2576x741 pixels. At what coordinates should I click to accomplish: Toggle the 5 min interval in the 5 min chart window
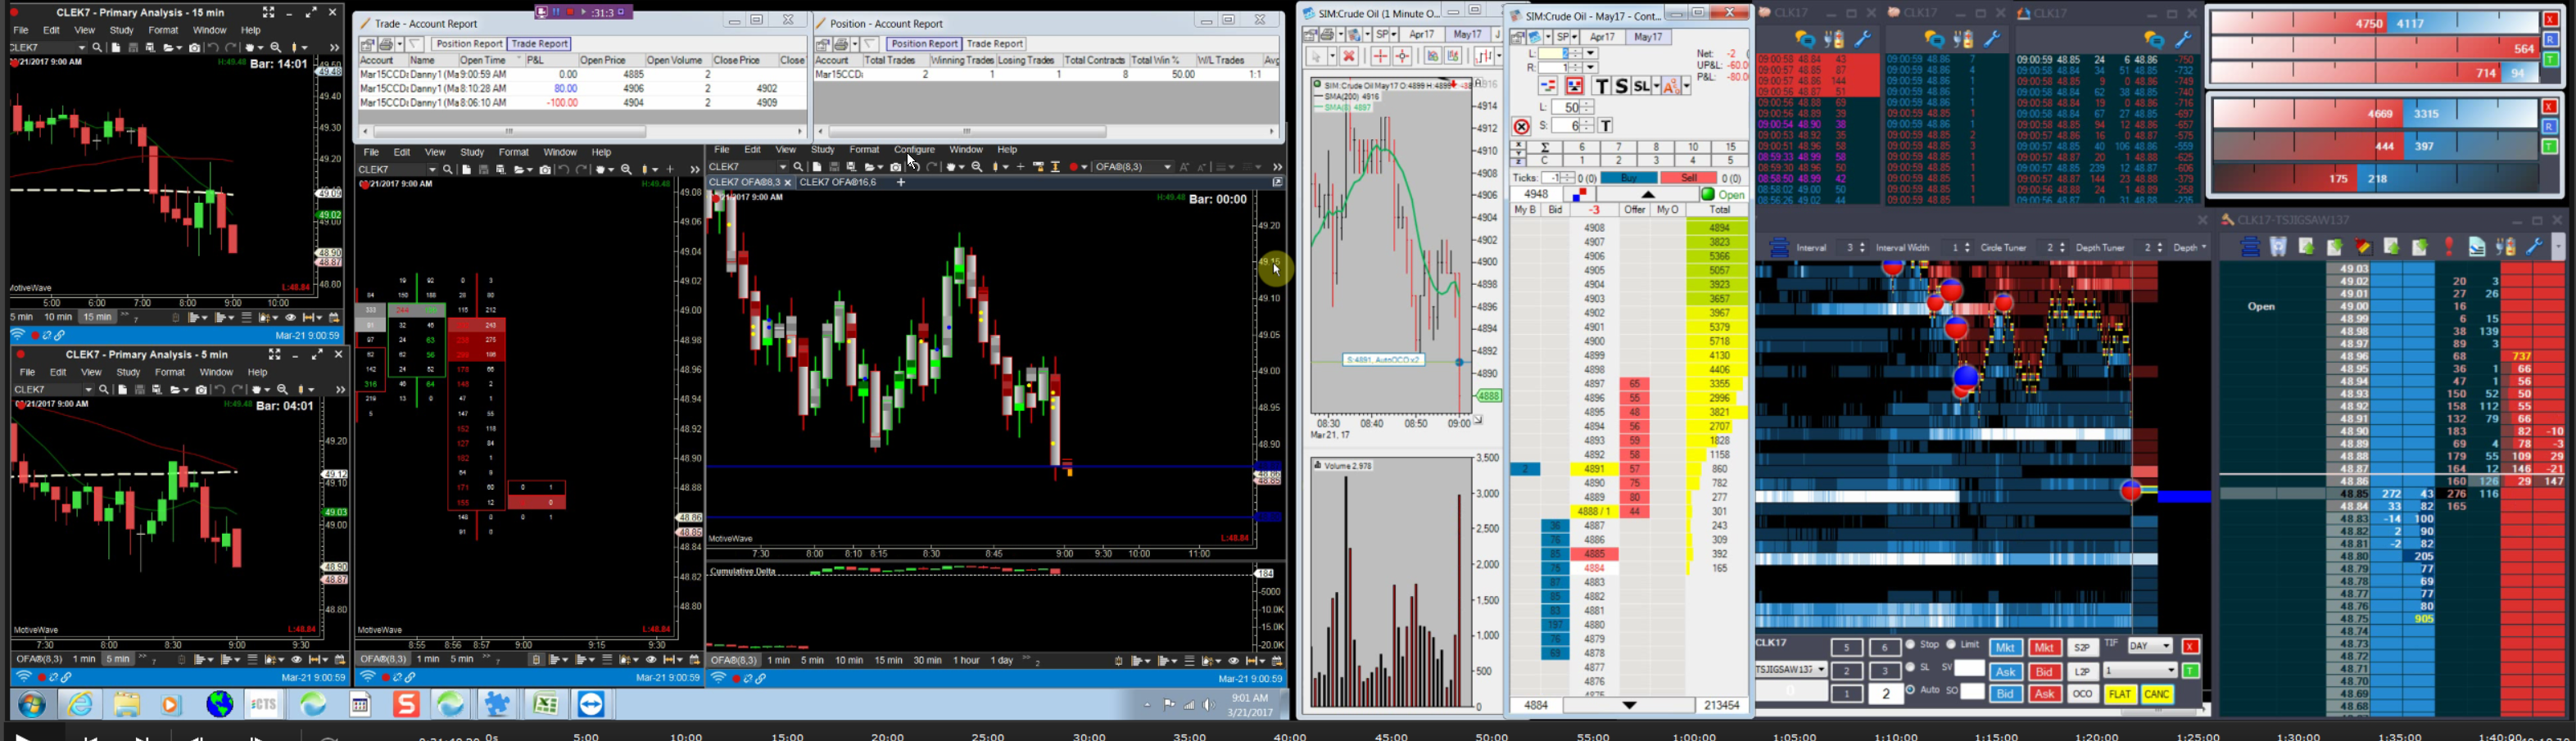pyautogui.click(x=118, y=660)
